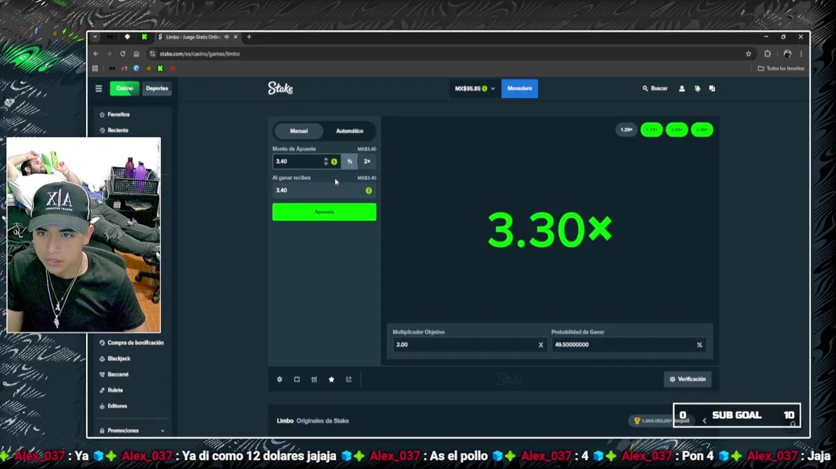Image resolution: width=836 pixels, height=469 pixels.
Task: Open the 7.73× past result
Action: [x=652, y=130]
